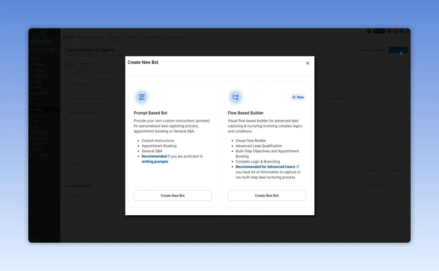Click the "Flow Based Builder" card heading
439x271 pixels.
point(245,113)
